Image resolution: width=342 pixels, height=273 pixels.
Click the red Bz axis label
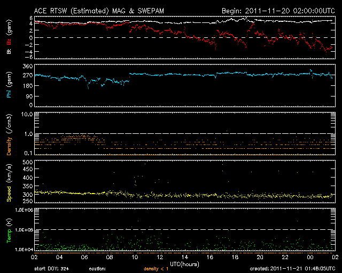(x=9, y=39)
